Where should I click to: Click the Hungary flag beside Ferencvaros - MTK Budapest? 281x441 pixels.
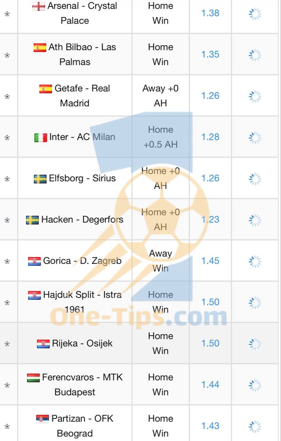pyautogui.click(x=33, y=378)
